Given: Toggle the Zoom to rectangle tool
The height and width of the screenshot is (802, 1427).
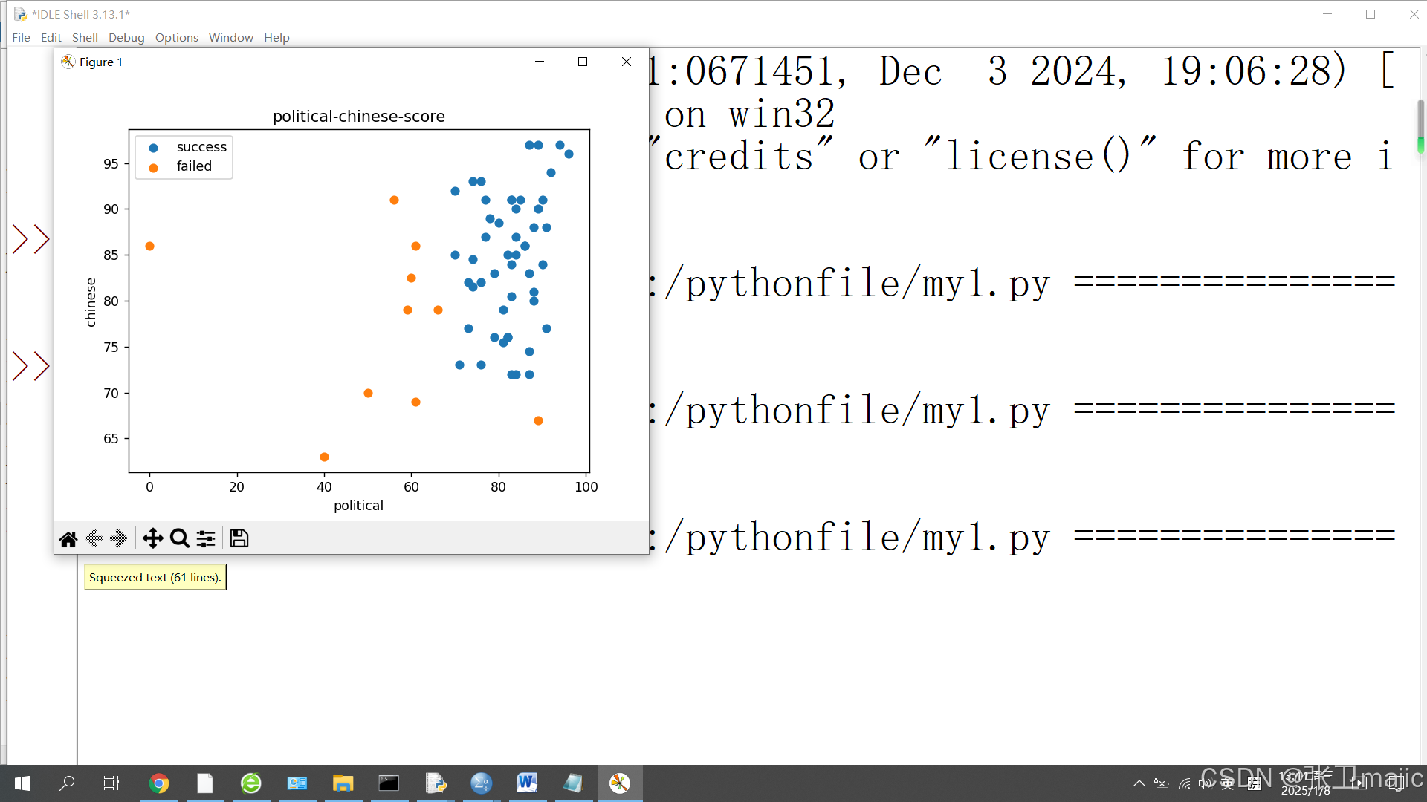Looking at the screenshot, I should [x=179, y=539].
